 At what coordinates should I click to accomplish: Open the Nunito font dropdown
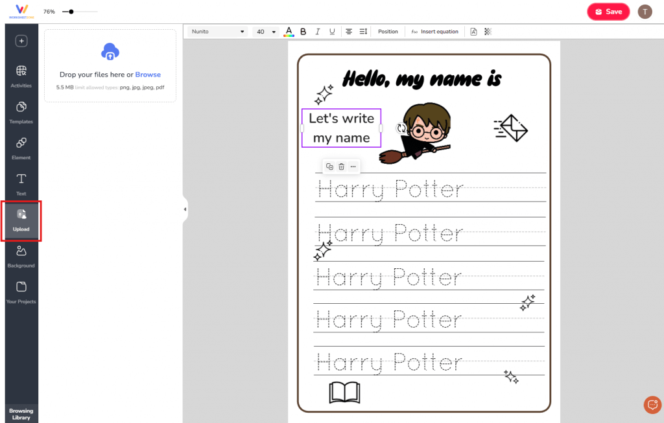pos(219,31)
